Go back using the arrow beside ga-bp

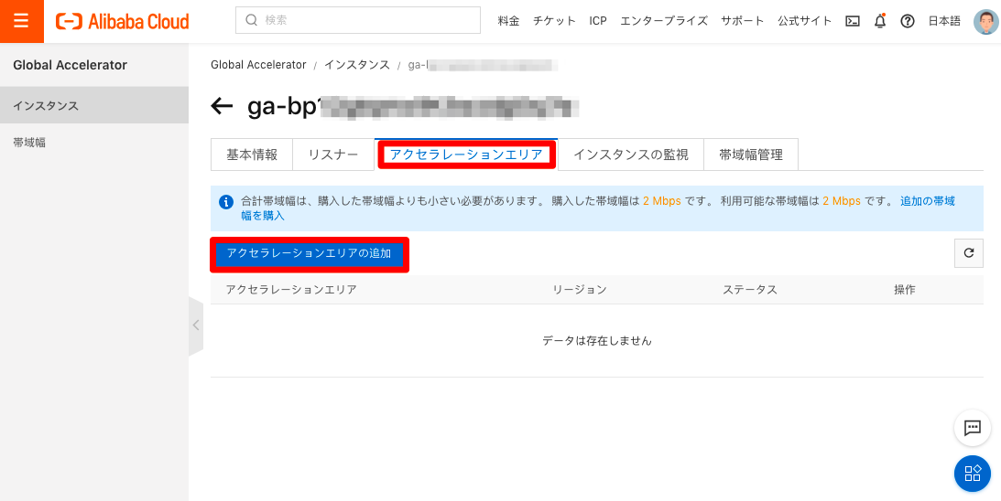tap(222, 106)
